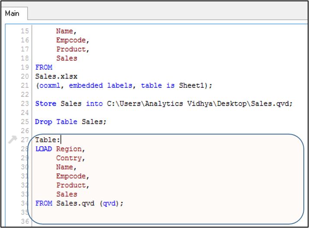
Task: Switch to the Main script tab
Action: (12, 13)
